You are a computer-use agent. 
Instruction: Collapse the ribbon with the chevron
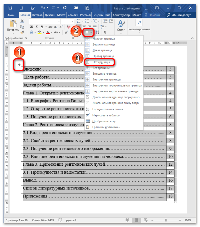(x=192, y=38)
